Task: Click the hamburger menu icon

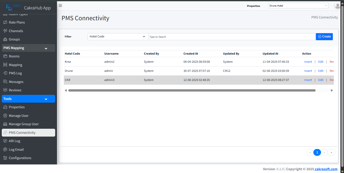Action: point(60,5)
